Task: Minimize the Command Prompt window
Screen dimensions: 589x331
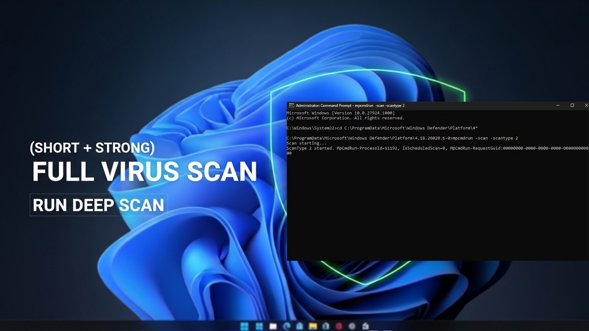Action: click(558, 105)
